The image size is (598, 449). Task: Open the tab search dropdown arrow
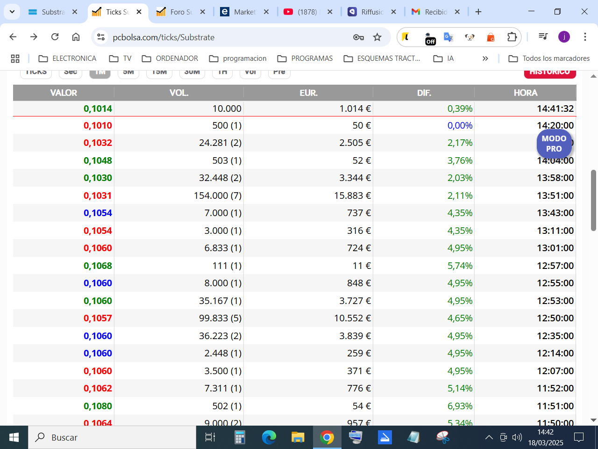[x=12, y=12]
